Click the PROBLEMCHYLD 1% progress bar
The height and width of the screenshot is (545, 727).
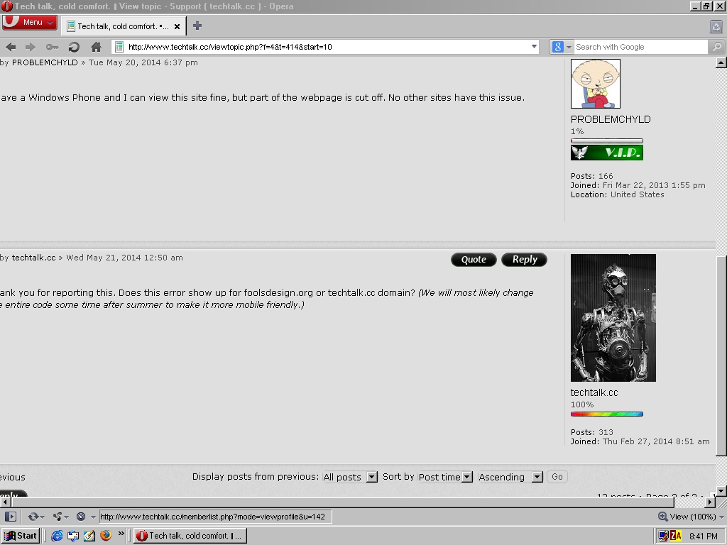[607, 141]
